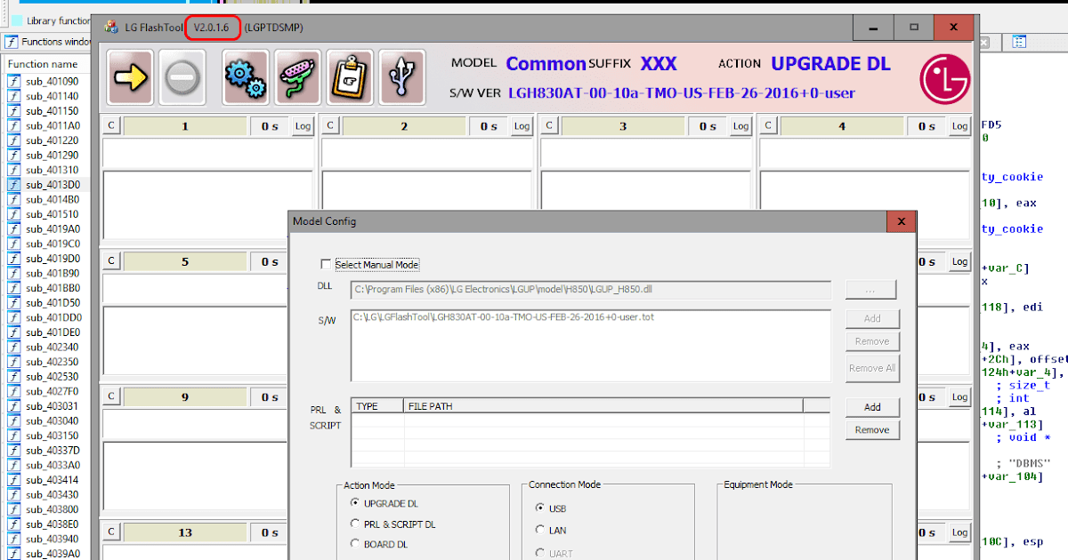Viewport: 1068px width, 560px height.
Task: Click the FILE PATH column header
Action: [603, 406]
